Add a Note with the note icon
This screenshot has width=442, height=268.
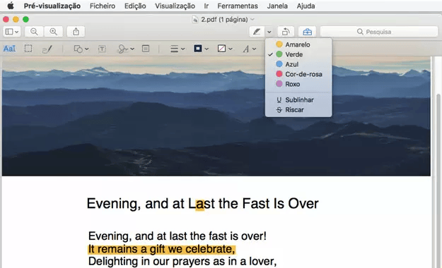[x=146, y=49]
